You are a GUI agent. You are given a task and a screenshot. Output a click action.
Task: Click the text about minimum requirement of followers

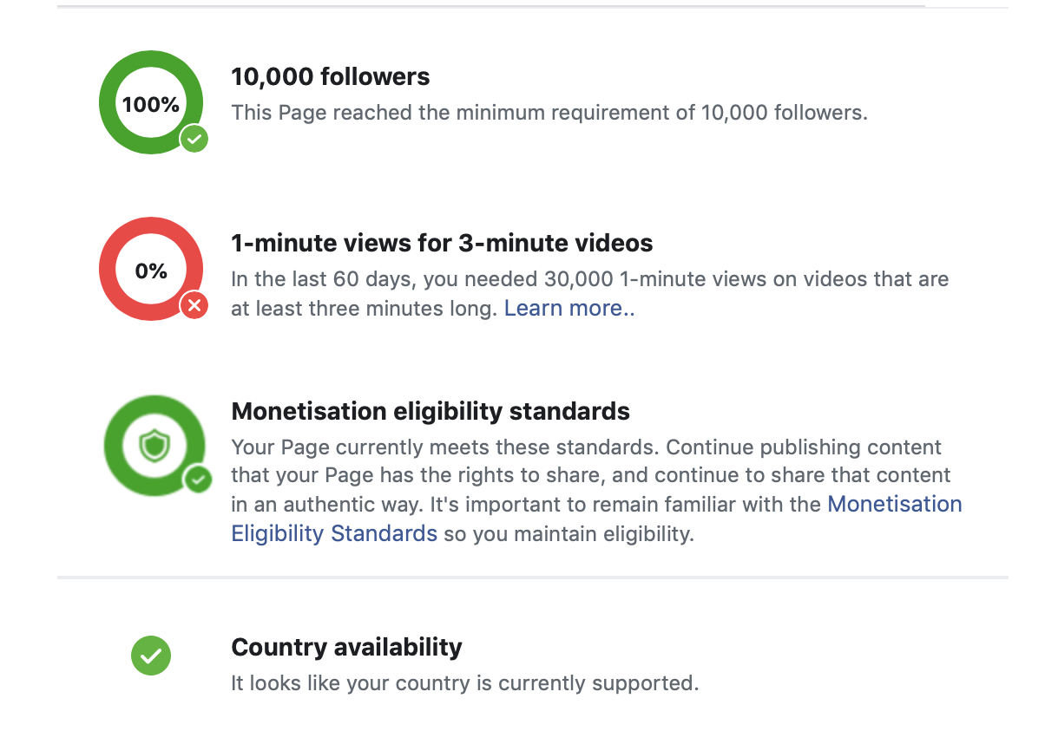click(549, 113)
